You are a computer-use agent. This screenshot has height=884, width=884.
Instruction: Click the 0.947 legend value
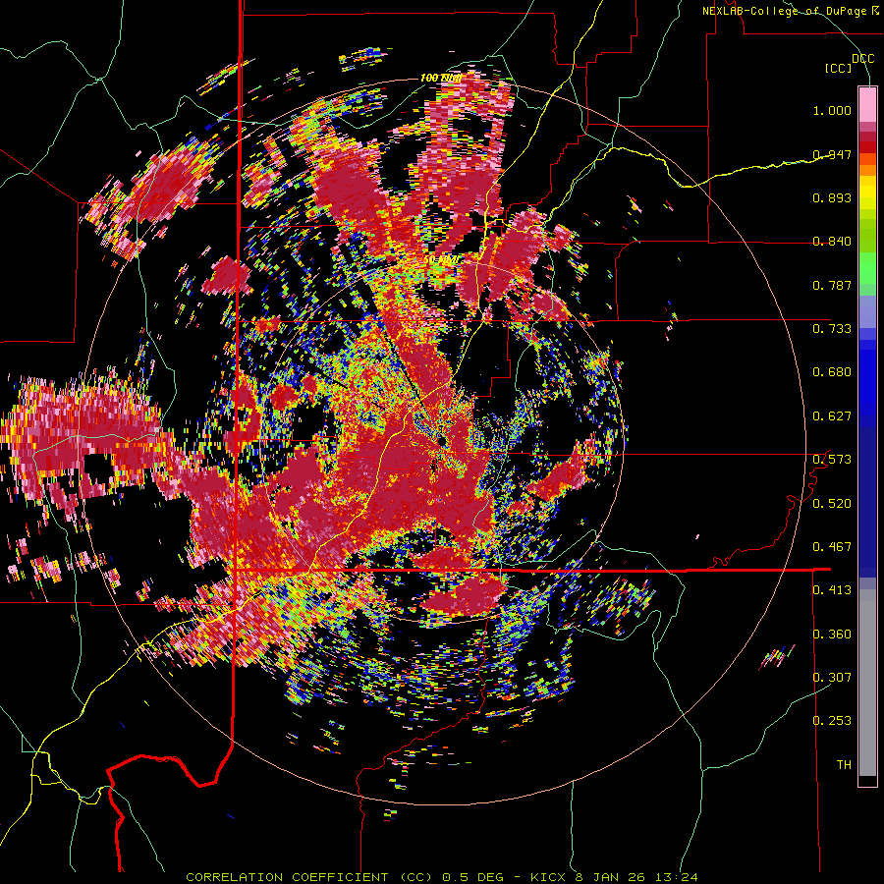[x=832, y=154]
